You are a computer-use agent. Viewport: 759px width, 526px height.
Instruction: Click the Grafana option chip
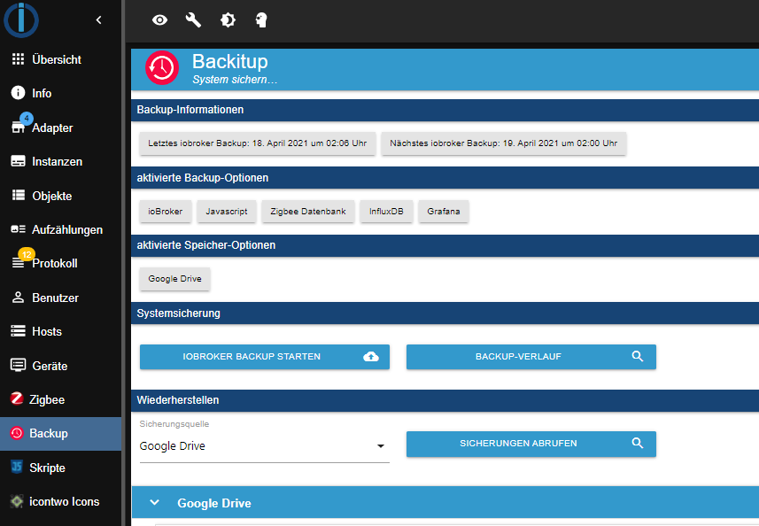(444, 212)
